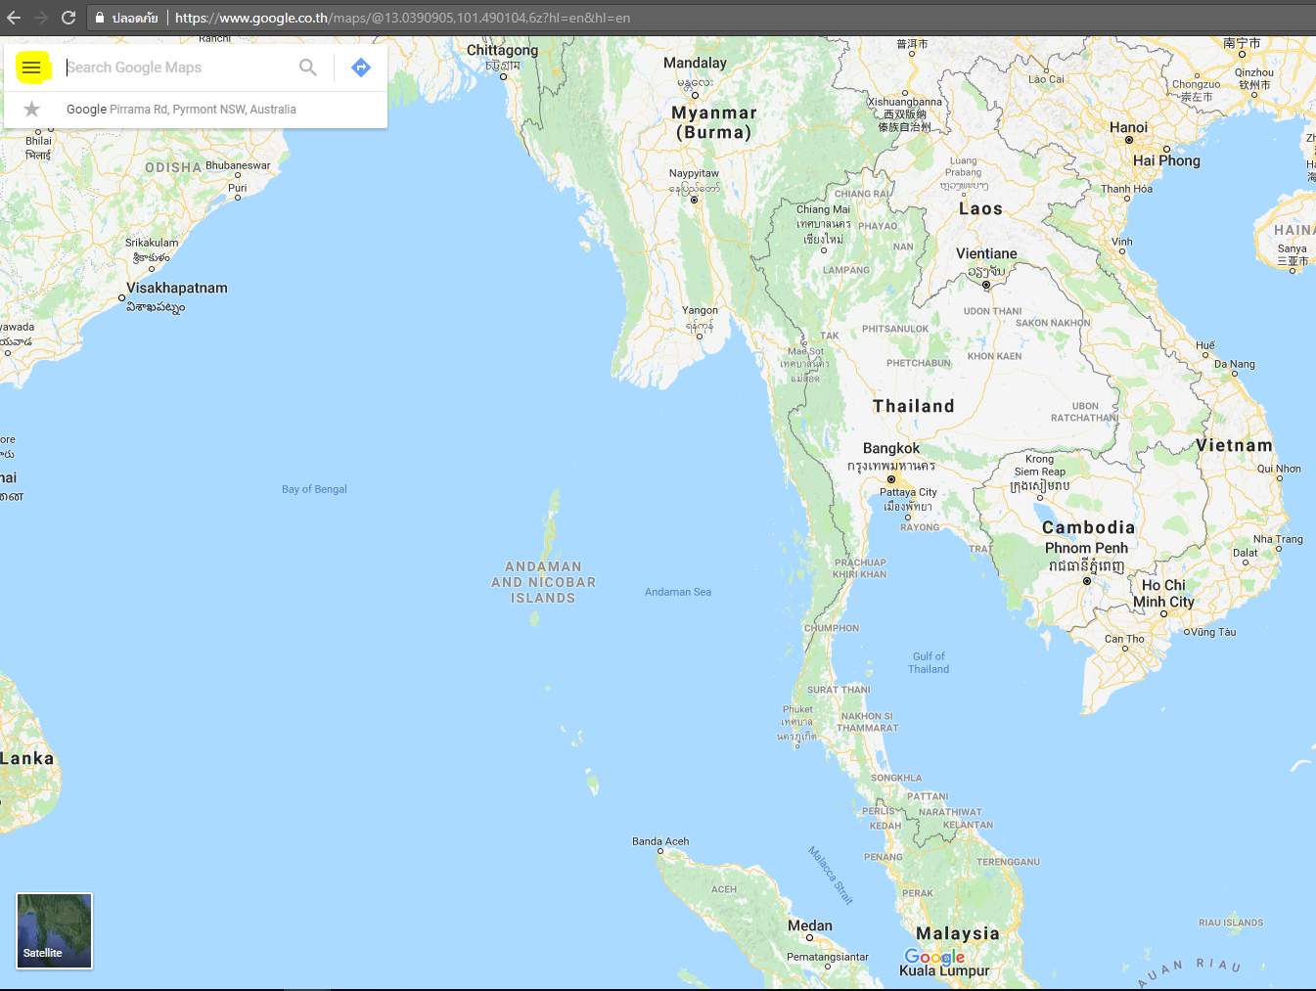Click the search magnifier icon

308,68
